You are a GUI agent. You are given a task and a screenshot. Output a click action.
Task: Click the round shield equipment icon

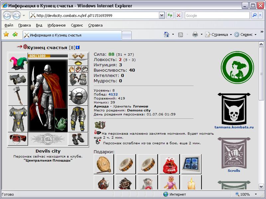[78, 96]
